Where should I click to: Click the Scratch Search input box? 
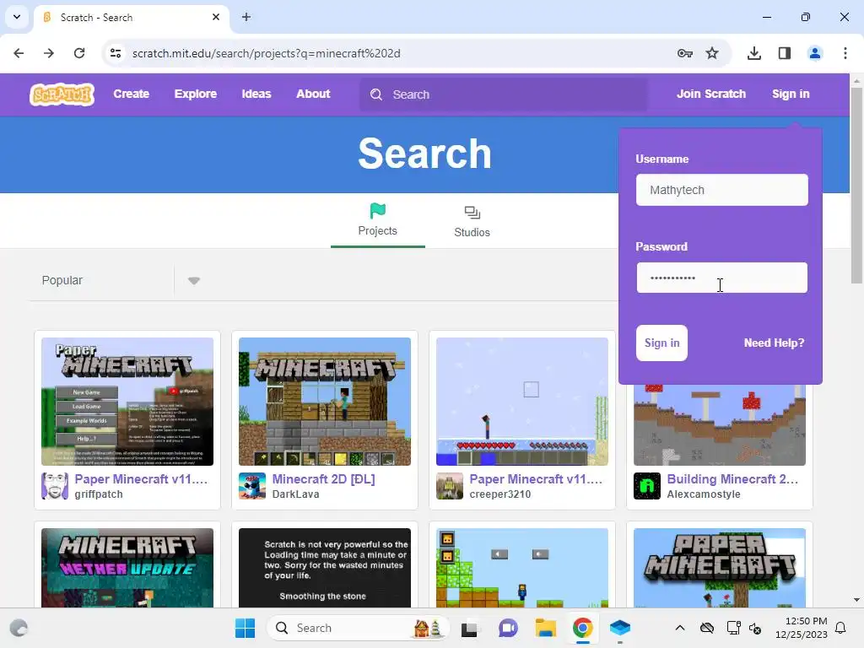pos(504,94)
